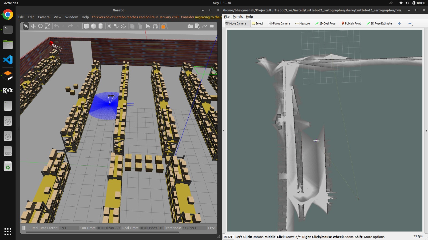Screen dimensions: 428x240
Task: Open the undo history dropdown arrow
Action: click(x=63, y=26)
